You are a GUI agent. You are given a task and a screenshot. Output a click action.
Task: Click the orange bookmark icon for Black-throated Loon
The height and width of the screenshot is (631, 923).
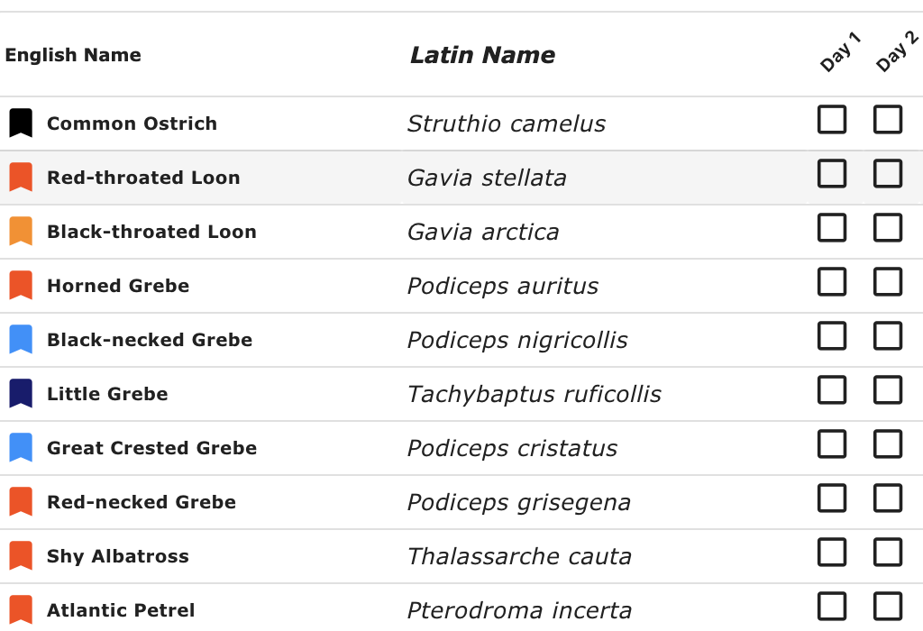click(21, 232)
